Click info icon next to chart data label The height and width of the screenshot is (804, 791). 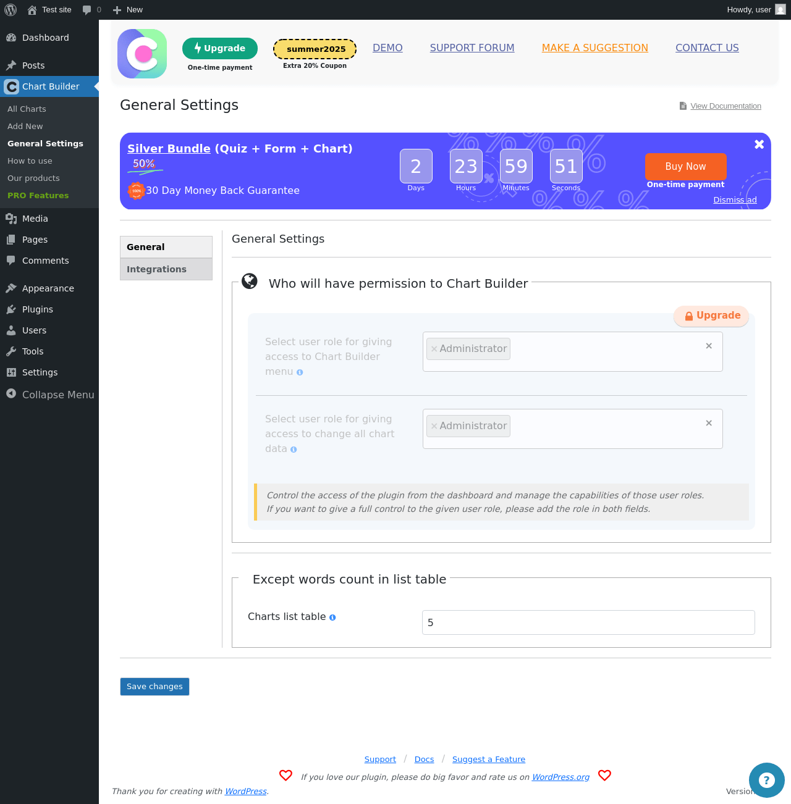(x=294, y=450)
